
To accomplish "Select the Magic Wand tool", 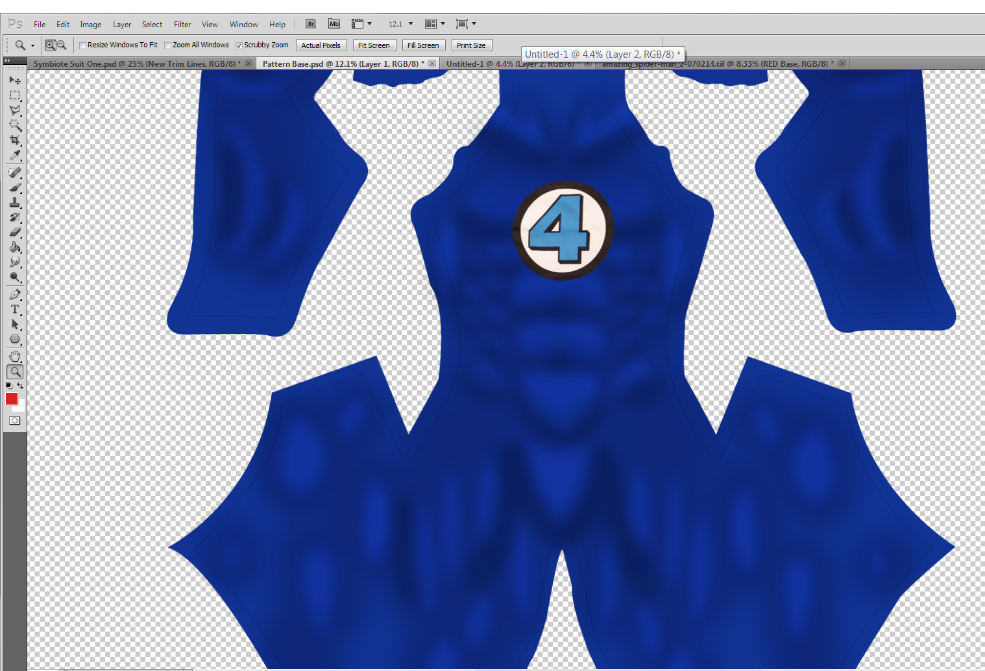I will (x=15, y=124).
